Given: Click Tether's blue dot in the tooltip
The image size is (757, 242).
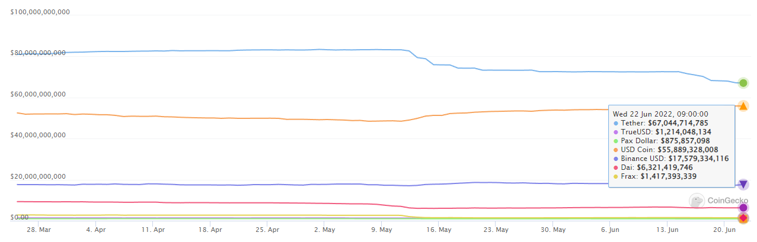Looking at the screenshot, I should coord(616,123).
